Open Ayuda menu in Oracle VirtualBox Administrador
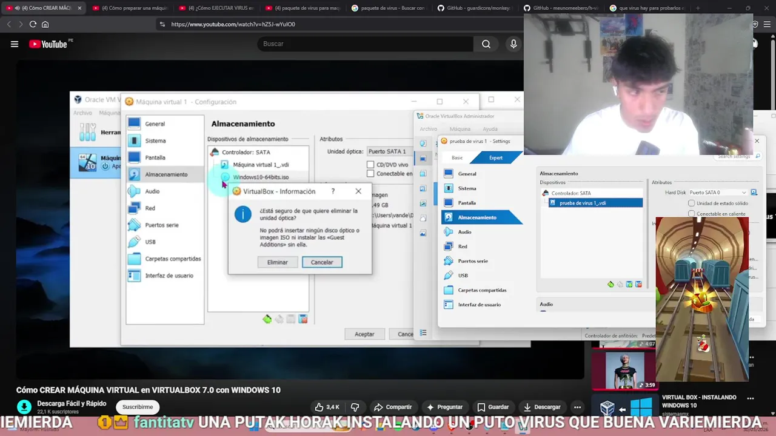 coord(490,129)
